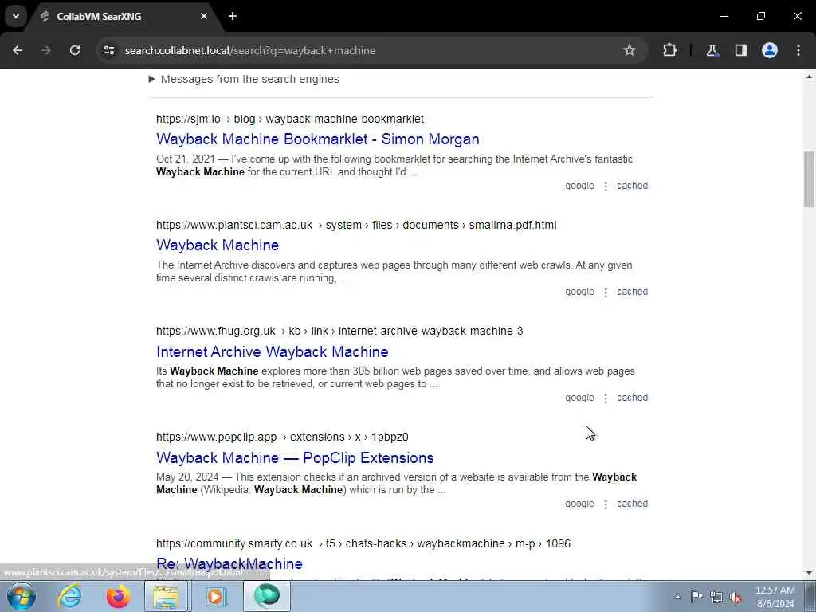
Task: Open the Chrome profile avatar
Action: click(770, 50)
